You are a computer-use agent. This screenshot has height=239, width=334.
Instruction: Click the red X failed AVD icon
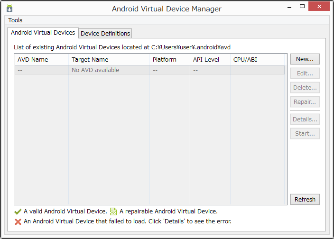click(18, 222)
